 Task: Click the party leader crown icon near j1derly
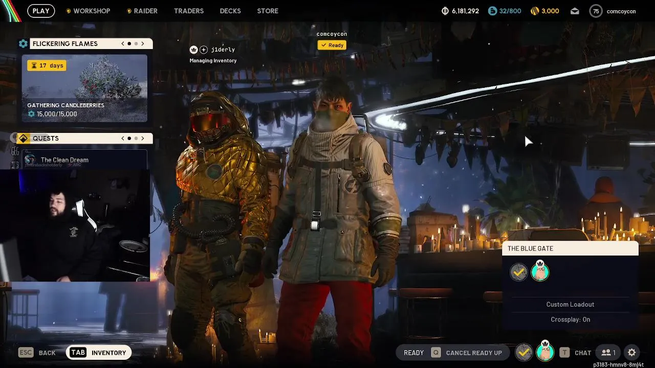(194, 50)
